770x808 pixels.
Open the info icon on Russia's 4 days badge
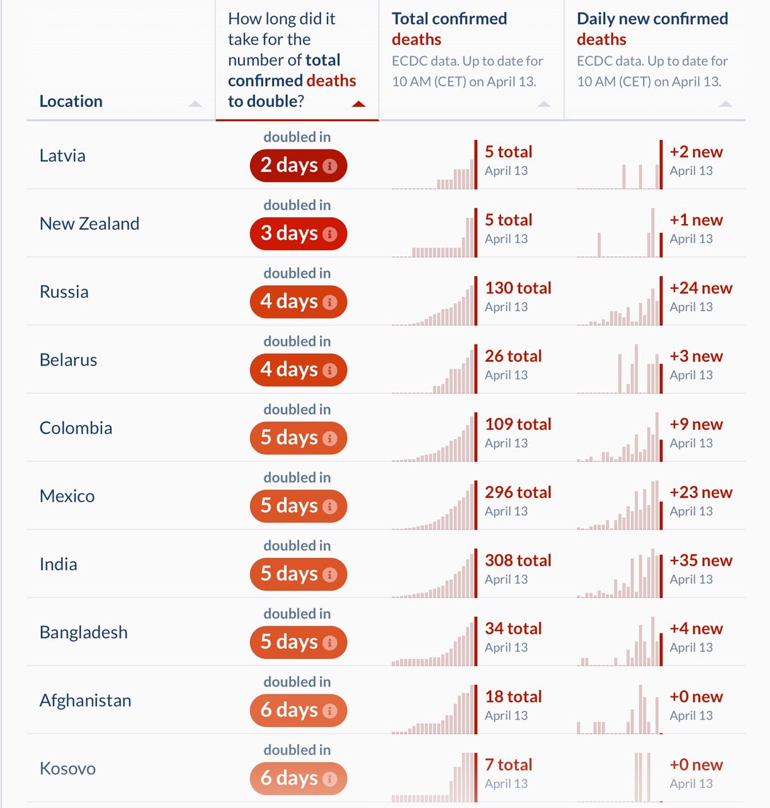pyautogui.click(x=330, y=302)
